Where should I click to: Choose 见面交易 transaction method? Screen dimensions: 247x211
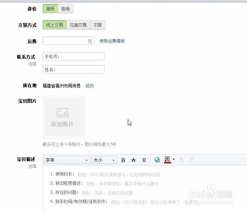pos(78,25)
